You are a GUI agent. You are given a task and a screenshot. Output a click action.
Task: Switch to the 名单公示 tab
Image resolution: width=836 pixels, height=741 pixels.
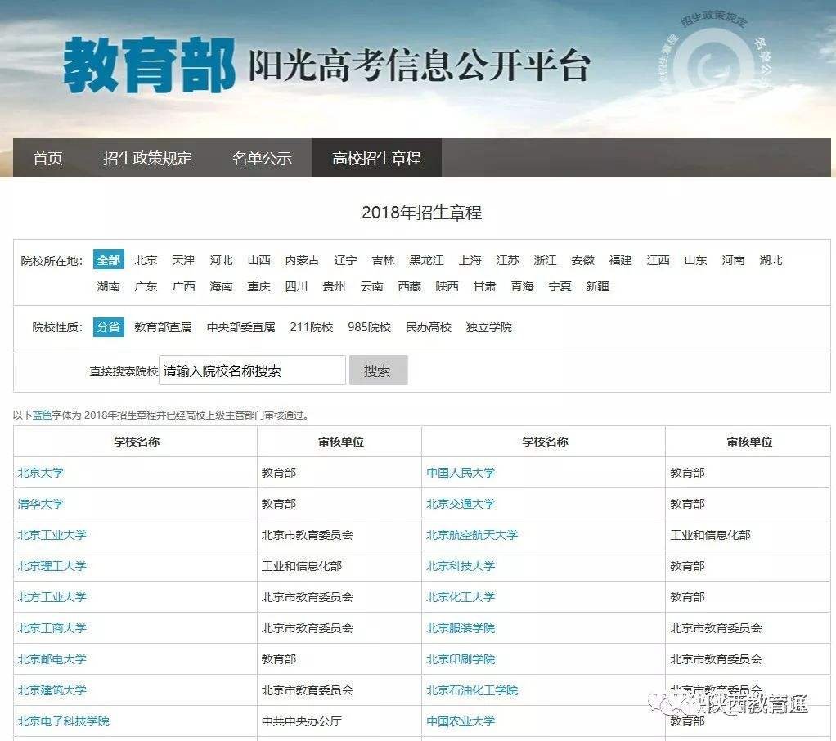[x=260, y=159]
